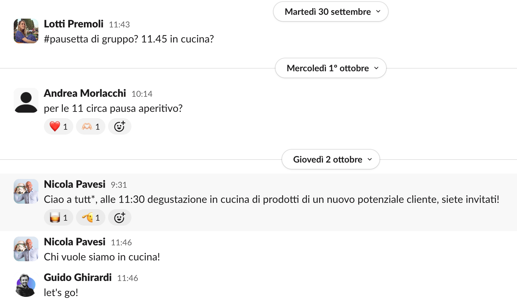Screen dimensions: 517x307
Task: Open the add reaction picker under Andrea's message
Action: [x=120, y=126]
